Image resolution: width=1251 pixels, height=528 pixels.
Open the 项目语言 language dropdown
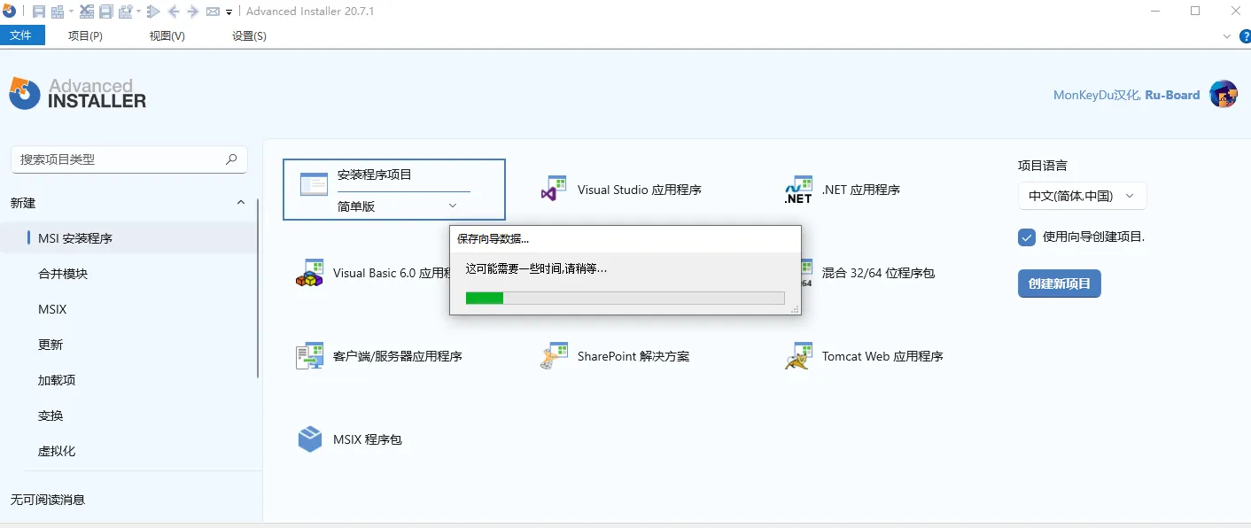[1082, 195]
